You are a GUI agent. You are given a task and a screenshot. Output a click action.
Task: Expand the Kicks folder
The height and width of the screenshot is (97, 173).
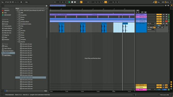click(17, 33)
